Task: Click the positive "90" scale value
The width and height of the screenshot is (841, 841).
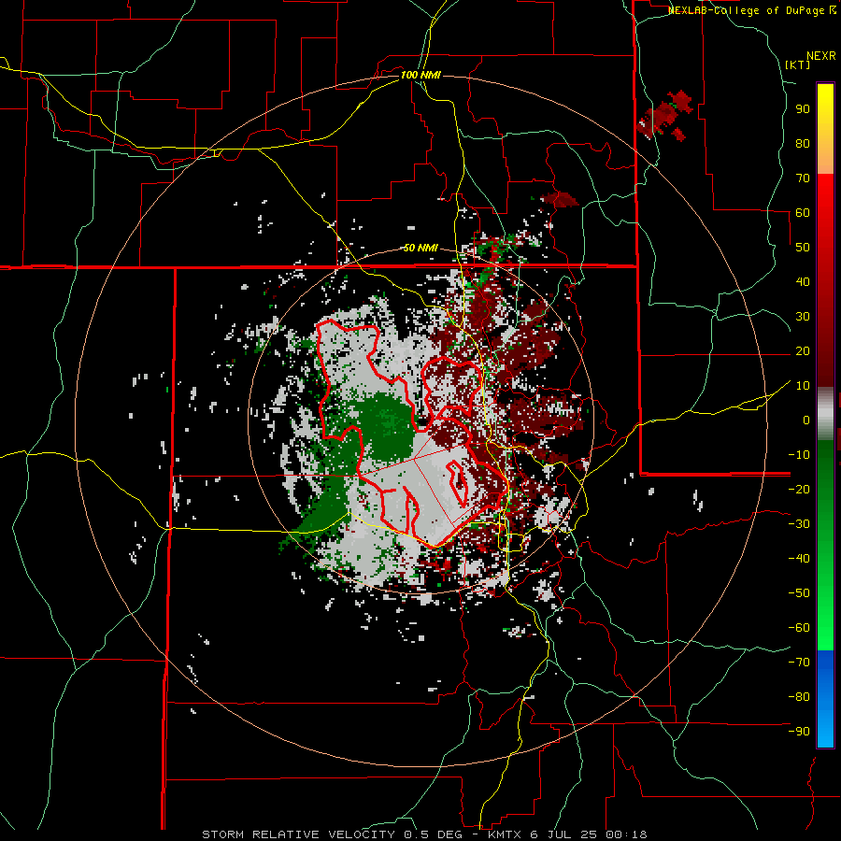Action: [x=803, y=109]
